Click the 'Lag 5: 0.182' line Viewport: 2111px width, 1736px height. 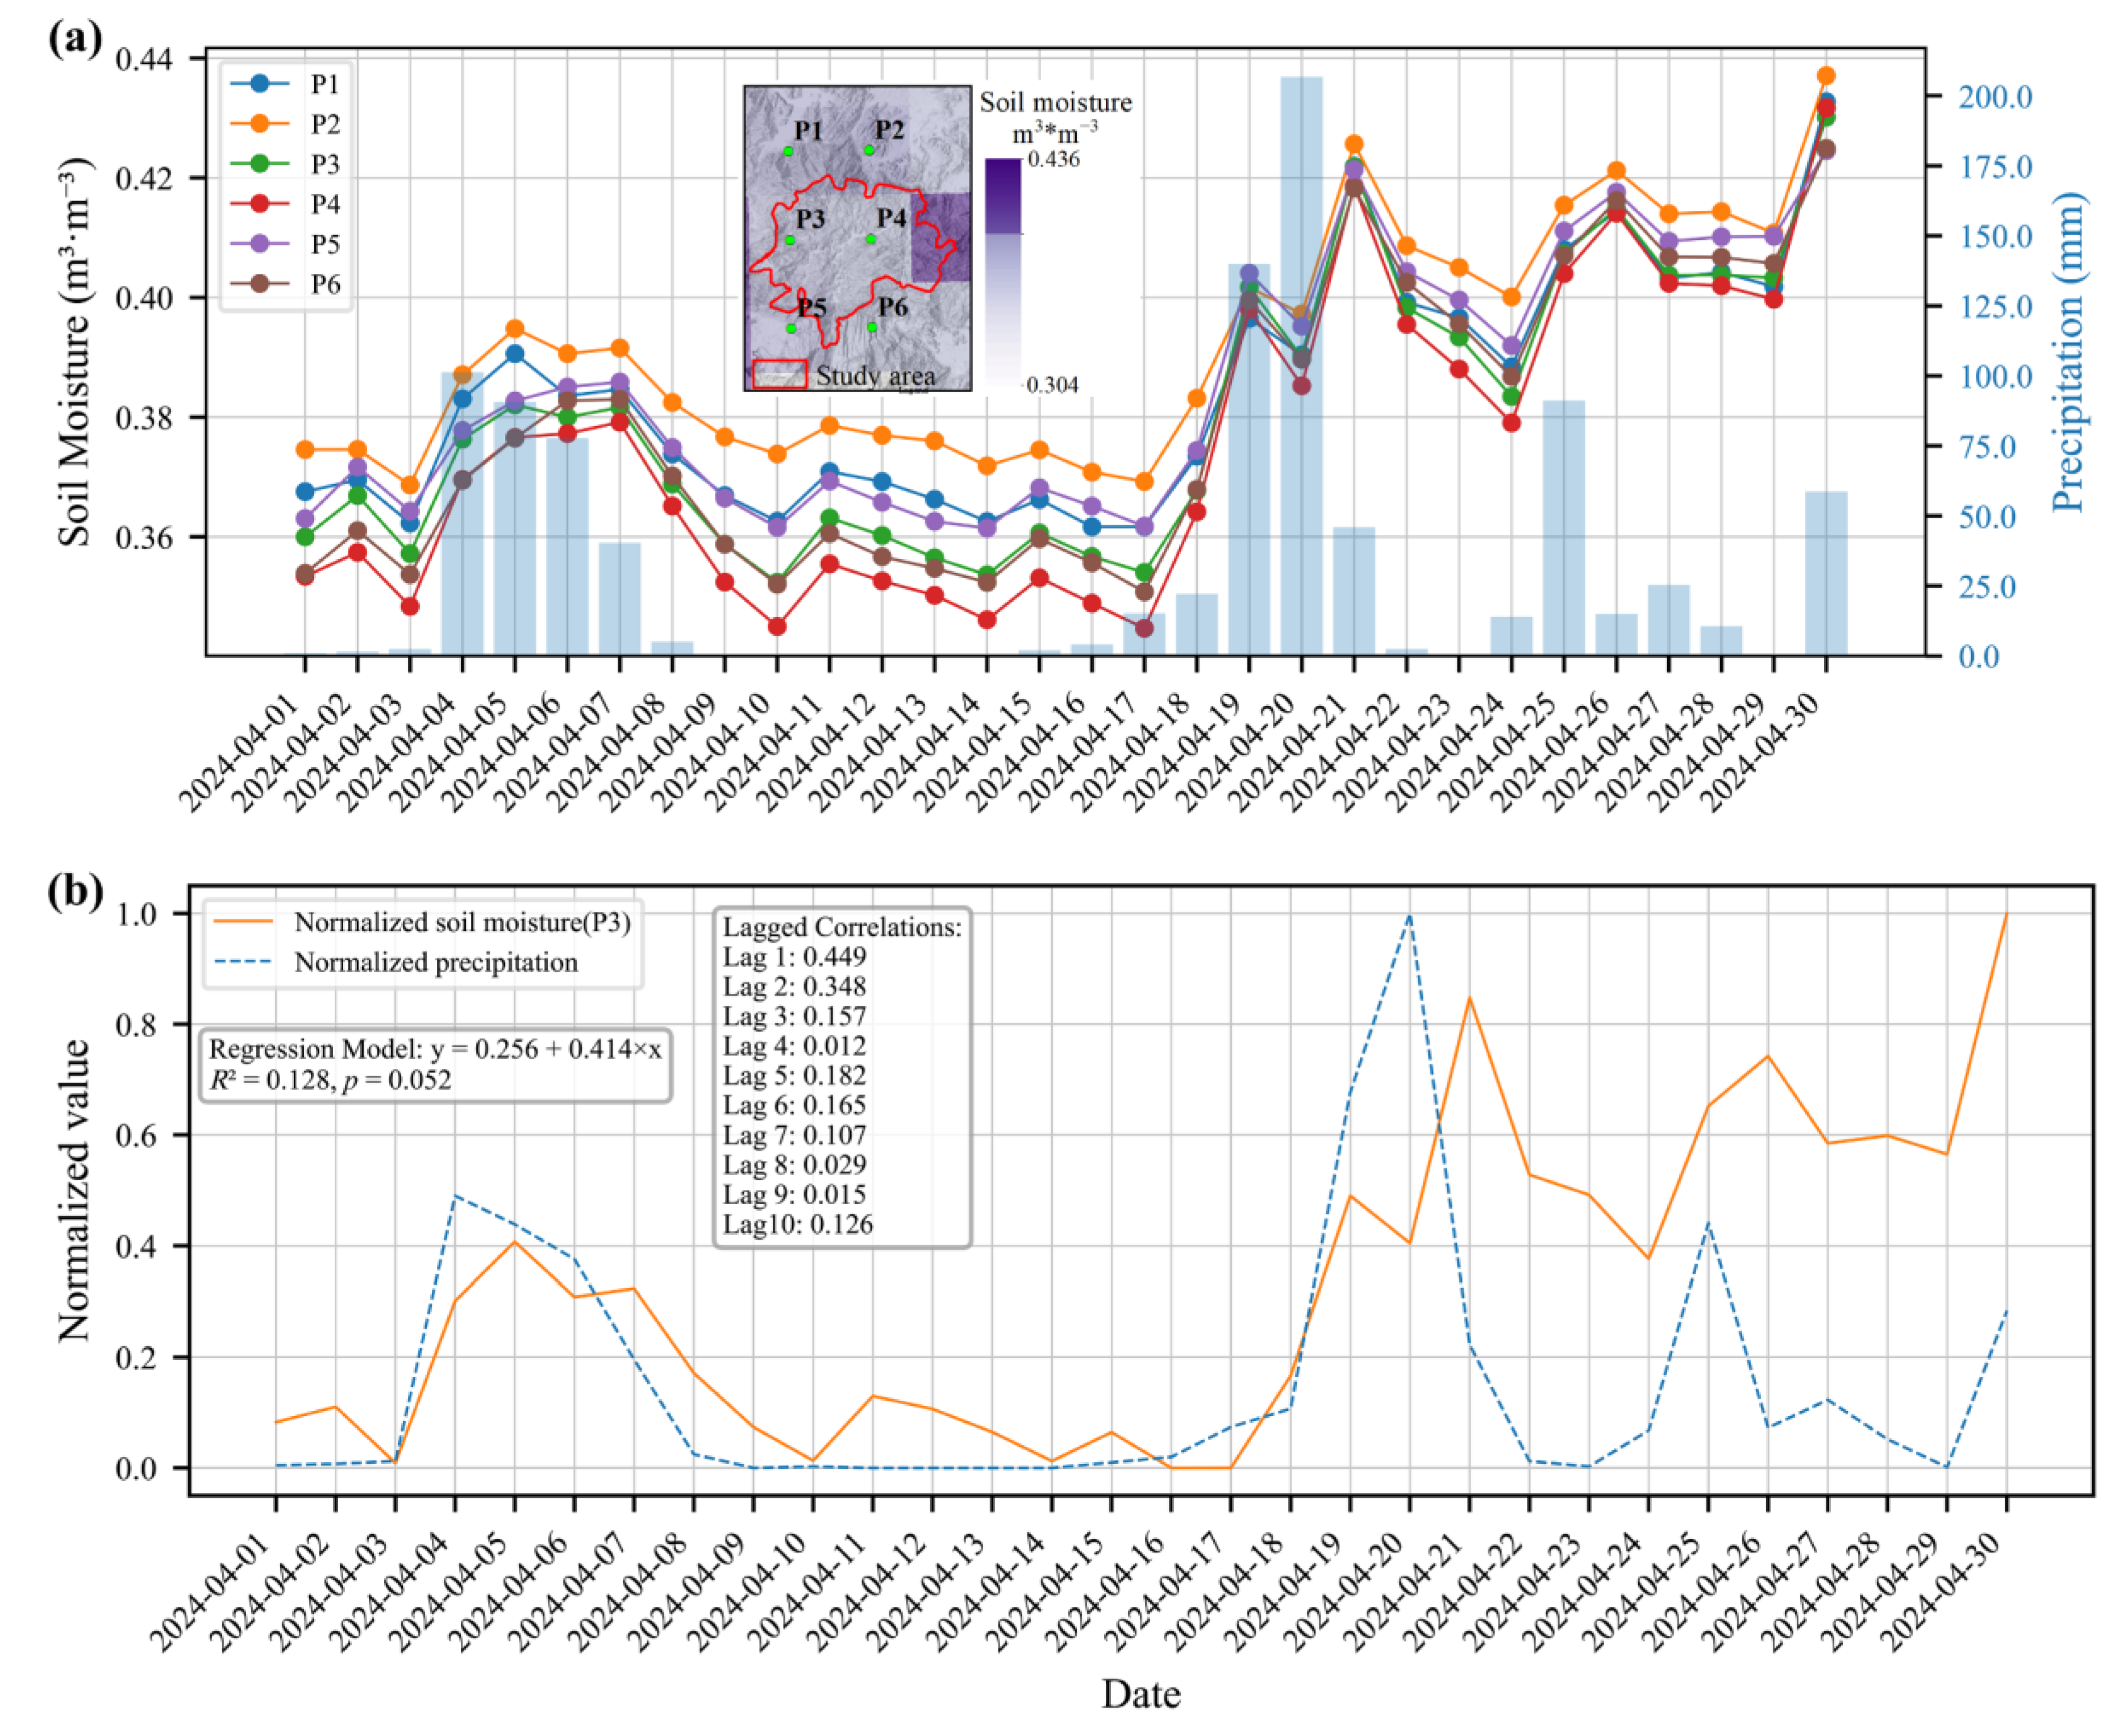tap(795, 1076)
